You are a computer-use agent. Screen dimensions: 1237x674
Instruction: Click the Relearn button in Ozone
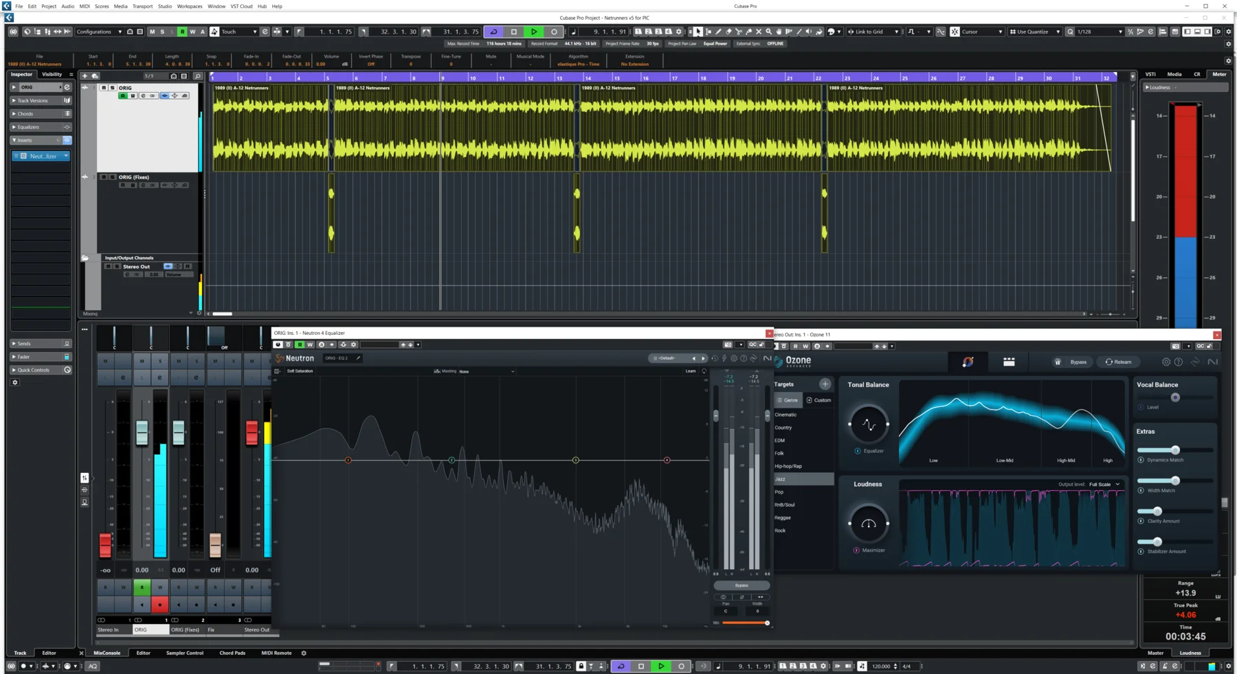1118,362
